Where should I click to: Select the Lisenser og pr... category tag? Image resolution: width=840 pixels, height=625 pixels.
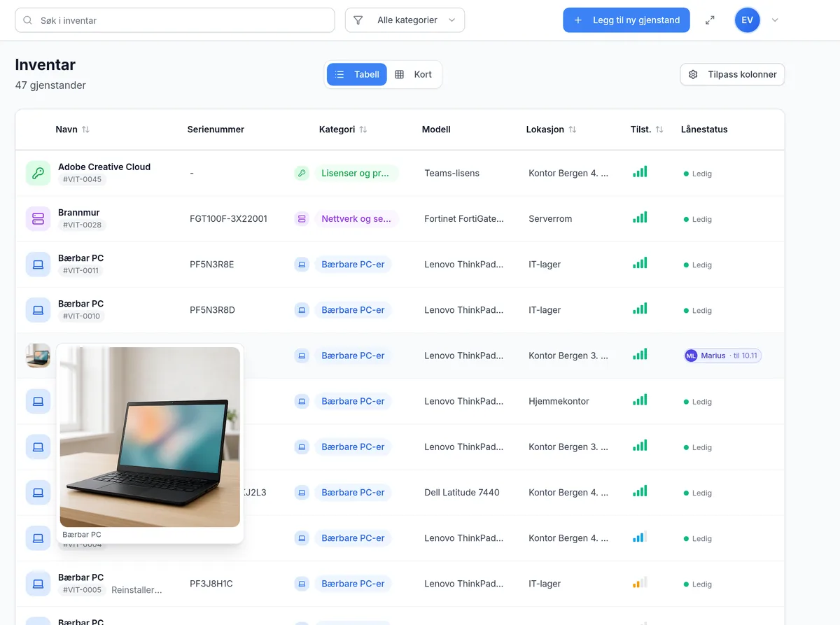(356, 173)
